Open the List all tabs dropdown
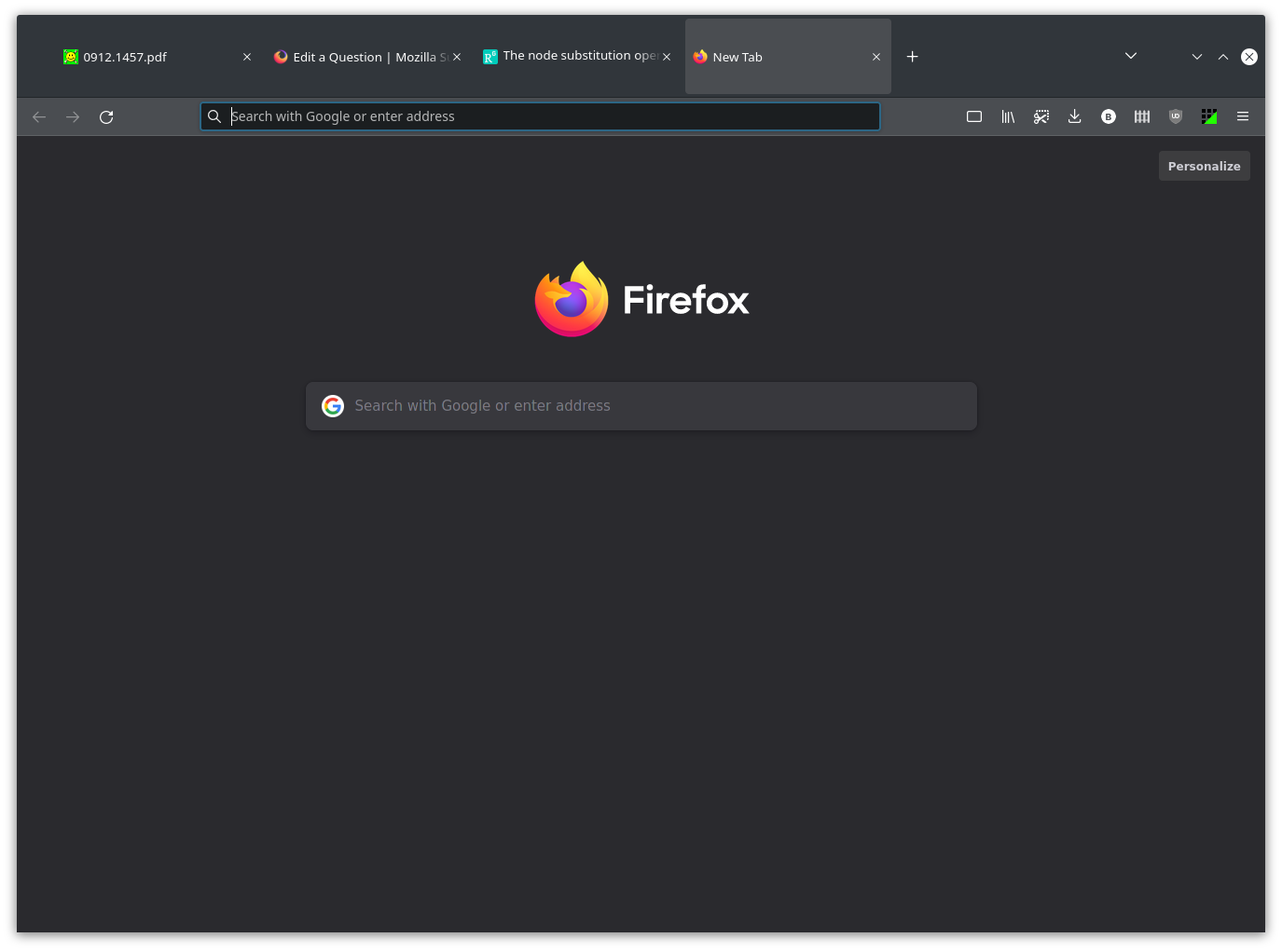The width and height of the screenshot is (1282, 951). coord(1131,56)
